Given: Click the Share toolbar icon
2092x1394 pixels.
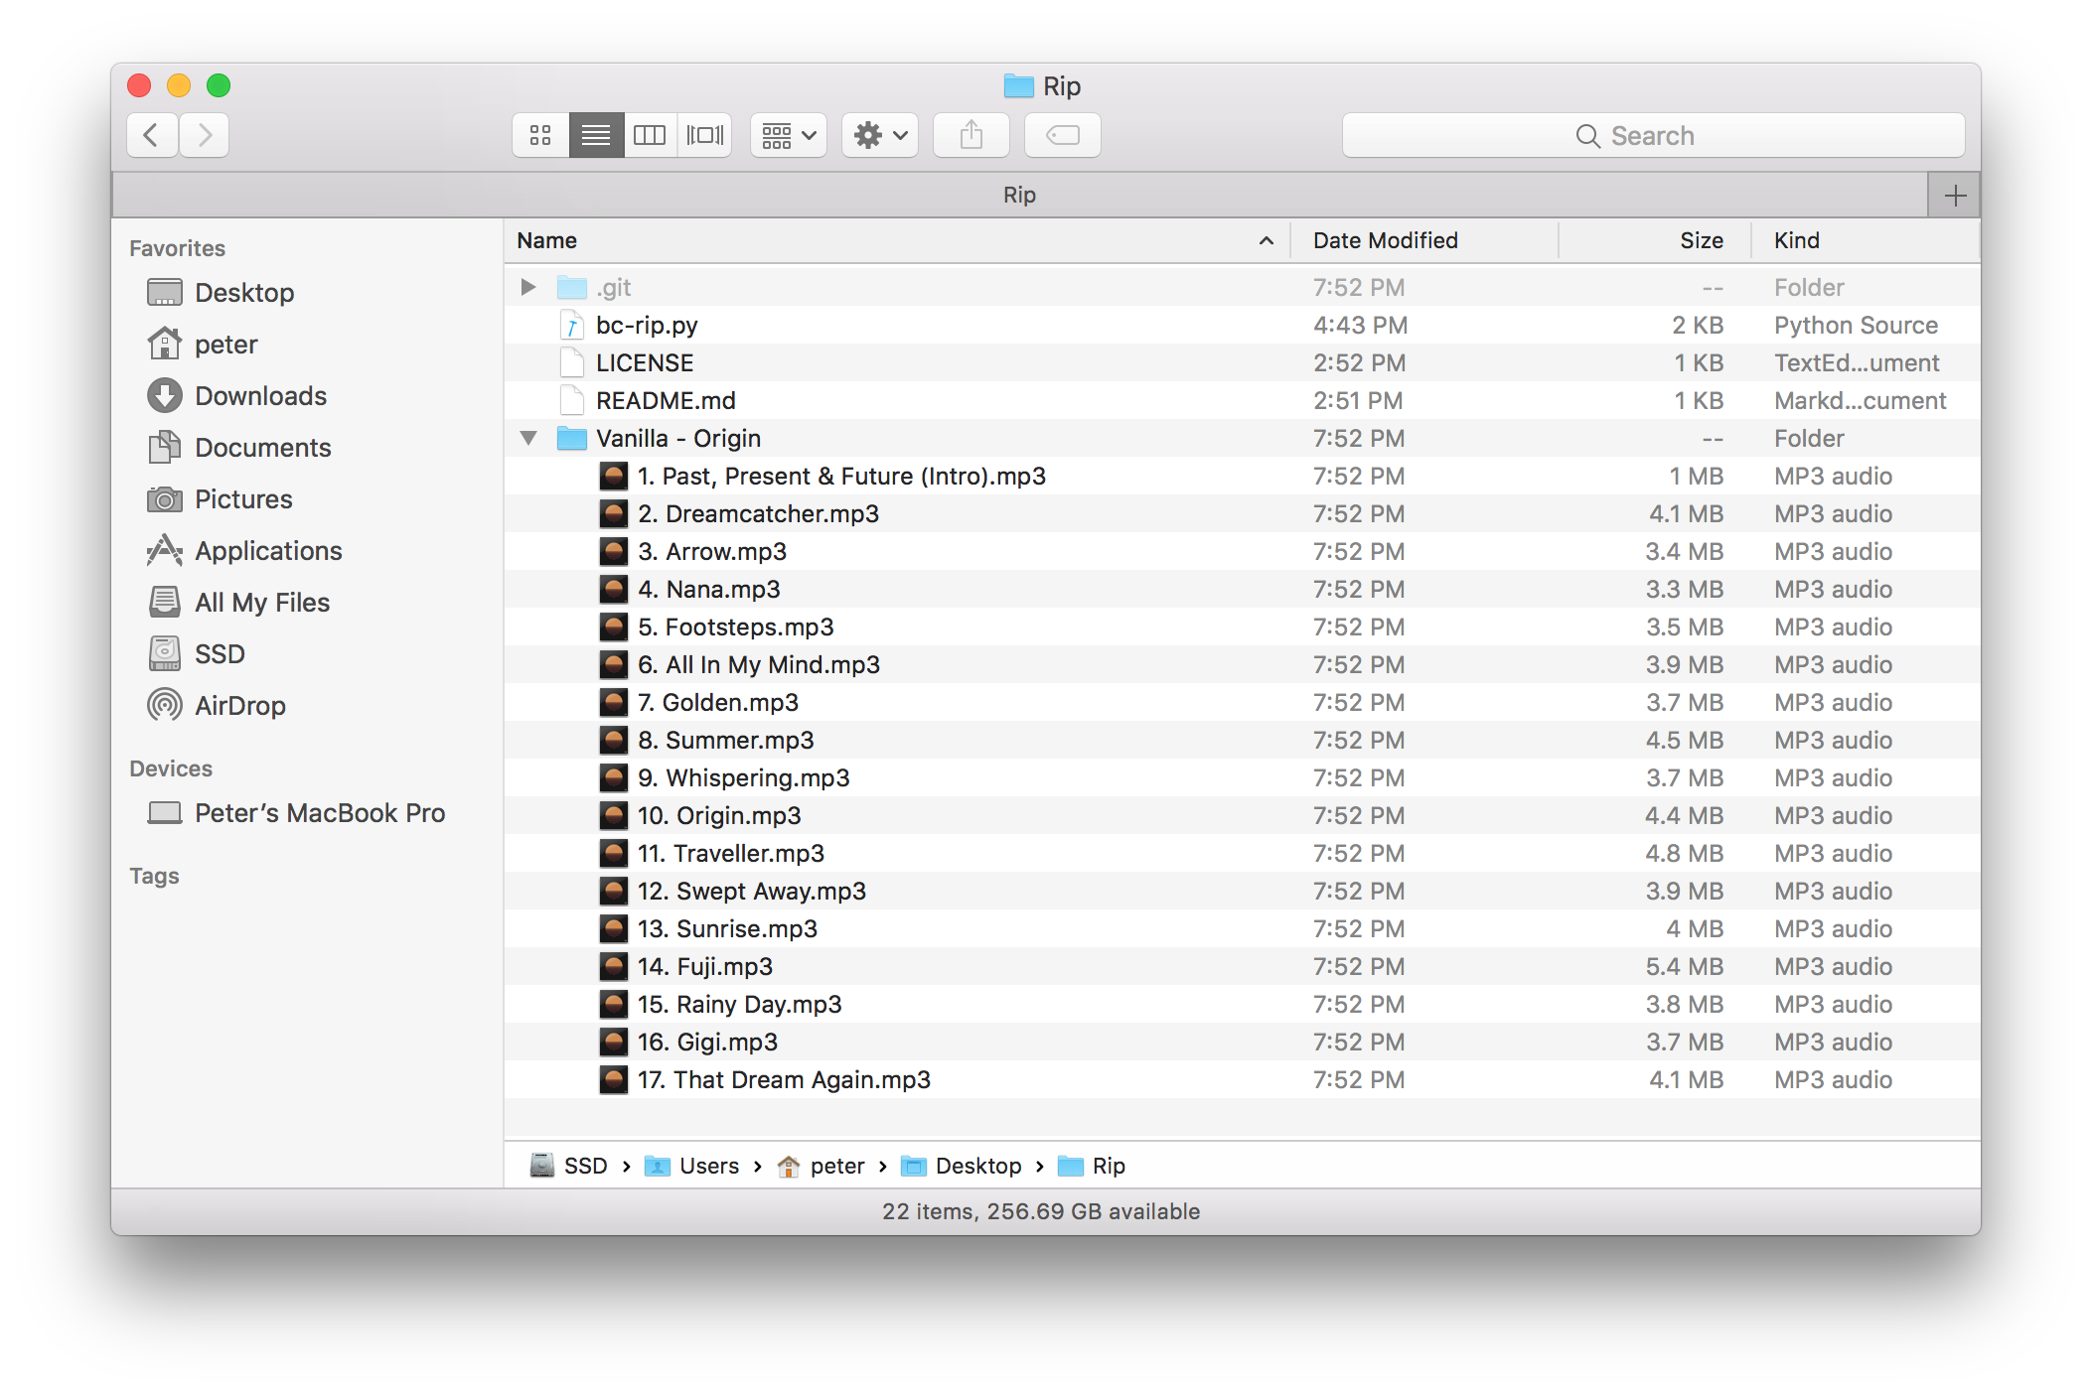Looking at the screenshot, I should [x=971, y=135].
